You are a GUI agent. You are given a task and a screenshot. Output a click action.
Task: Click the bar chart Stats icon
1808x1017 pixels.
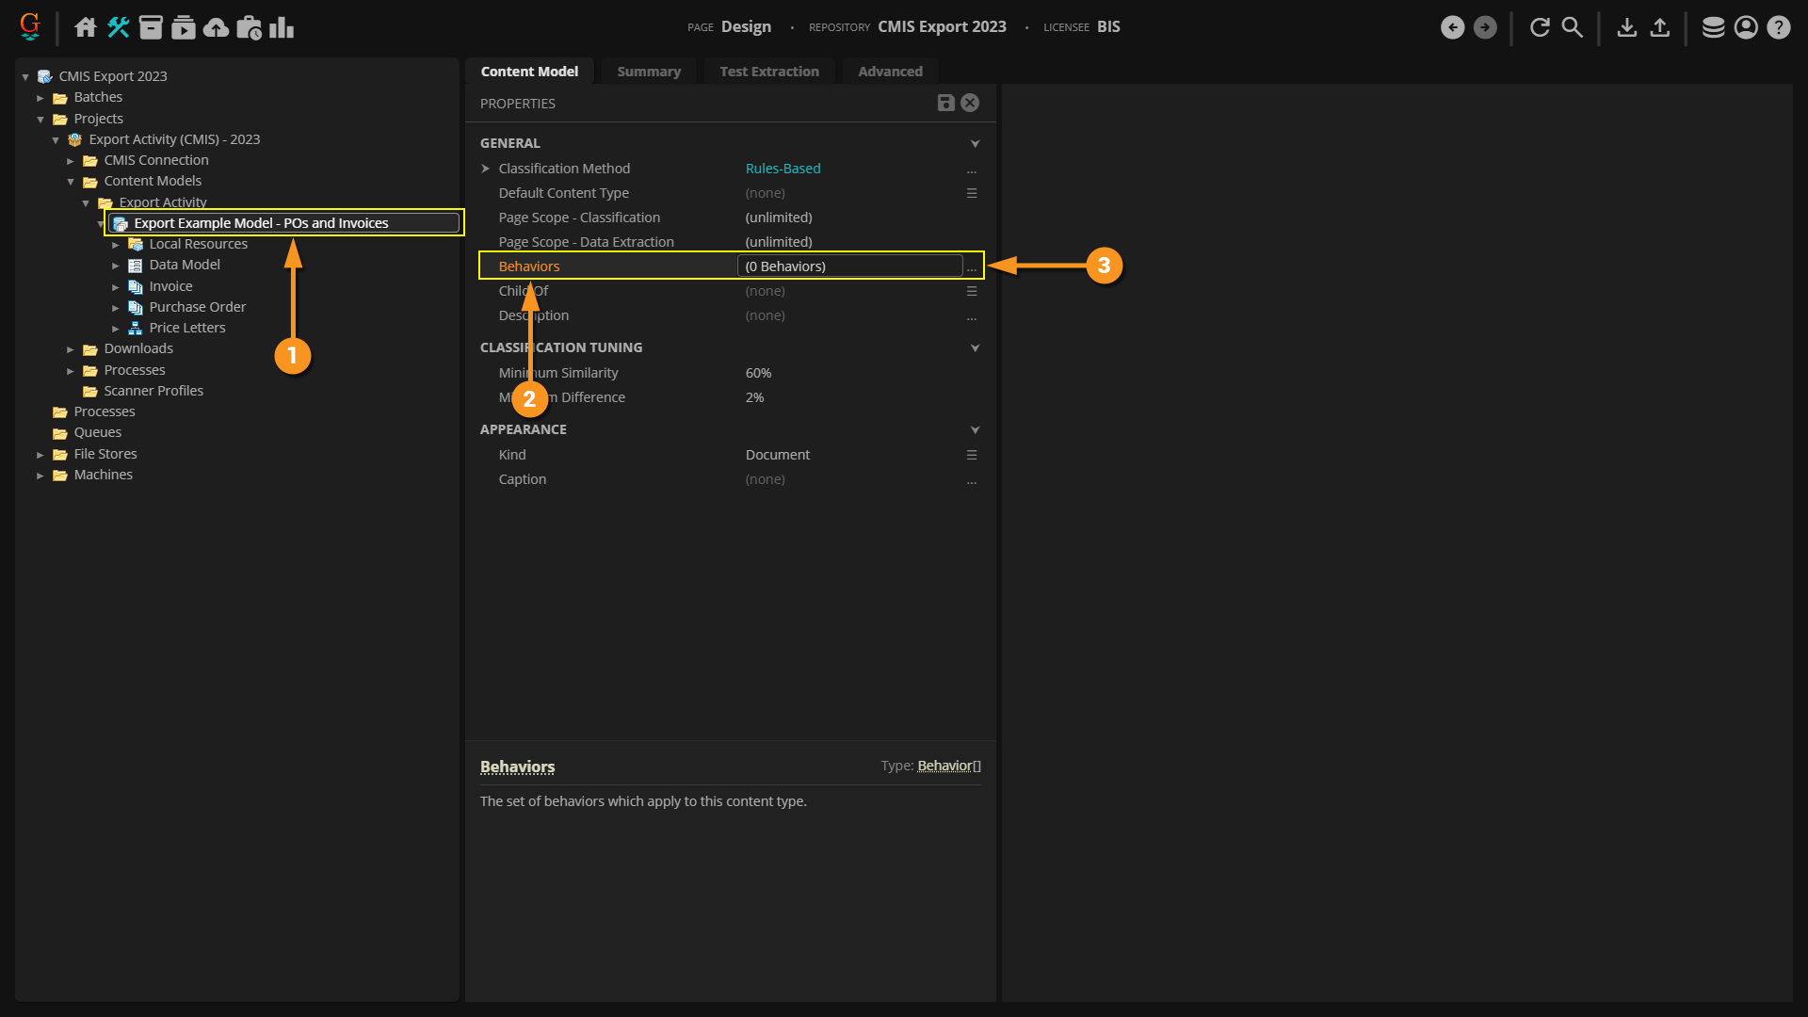point(282,27)
